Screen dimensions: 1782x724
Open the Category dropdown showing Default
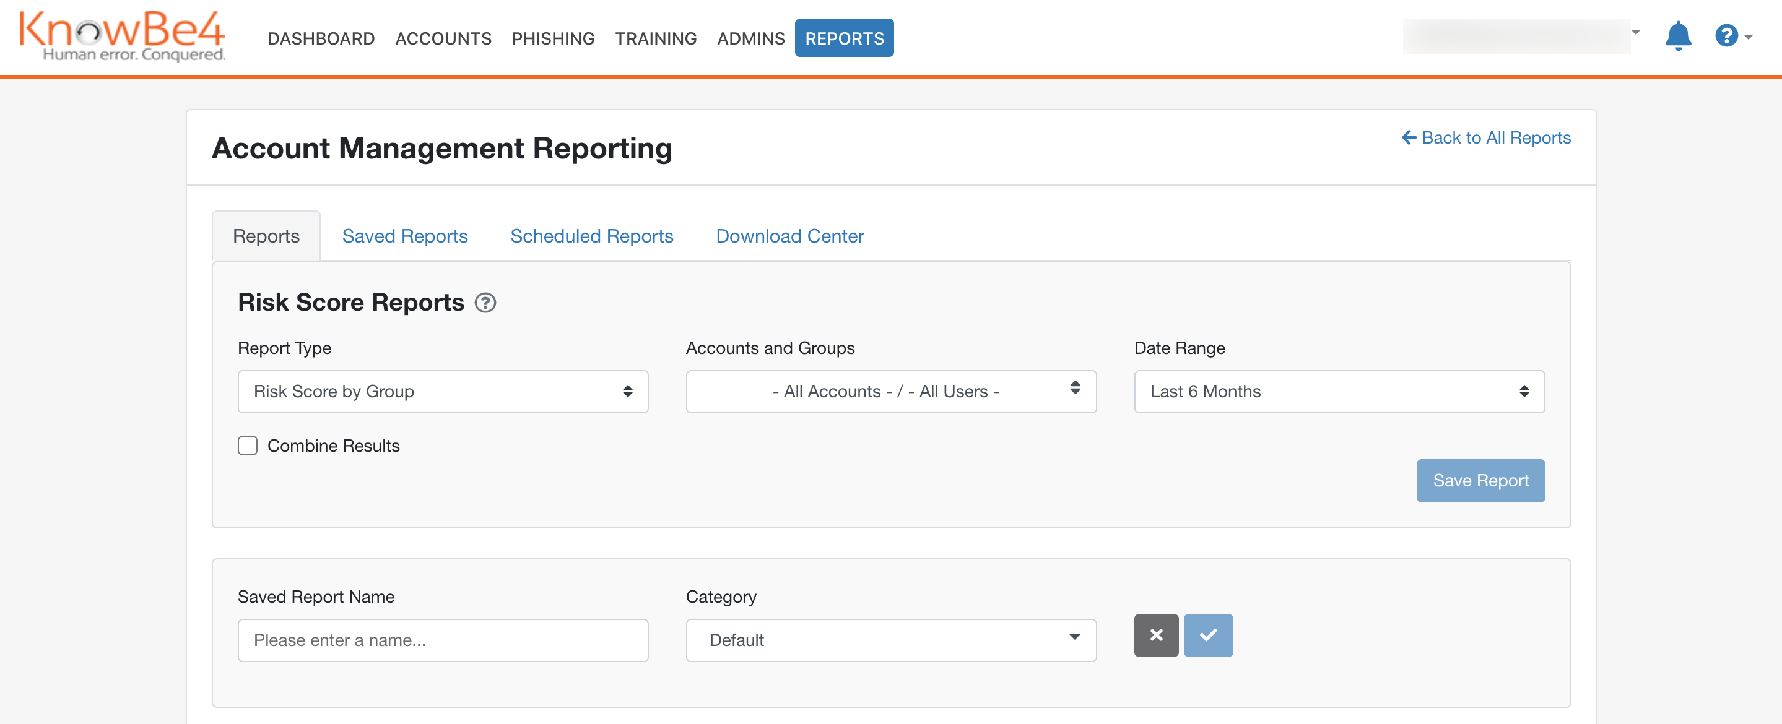click(890, 640)
